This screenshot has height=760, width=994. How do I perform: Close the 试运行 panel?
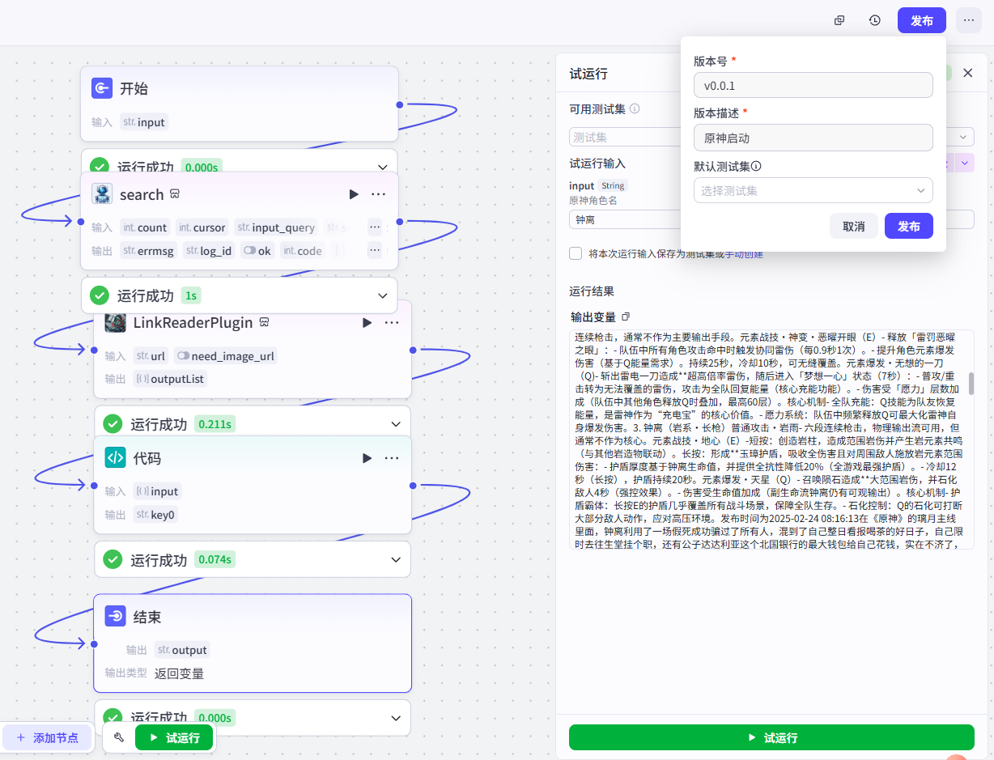(x=968, y=73)
